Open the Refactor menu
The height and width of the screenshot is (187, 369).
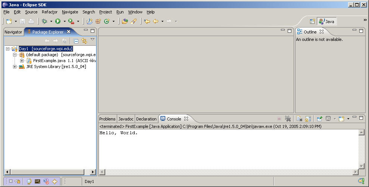point(50,12)
